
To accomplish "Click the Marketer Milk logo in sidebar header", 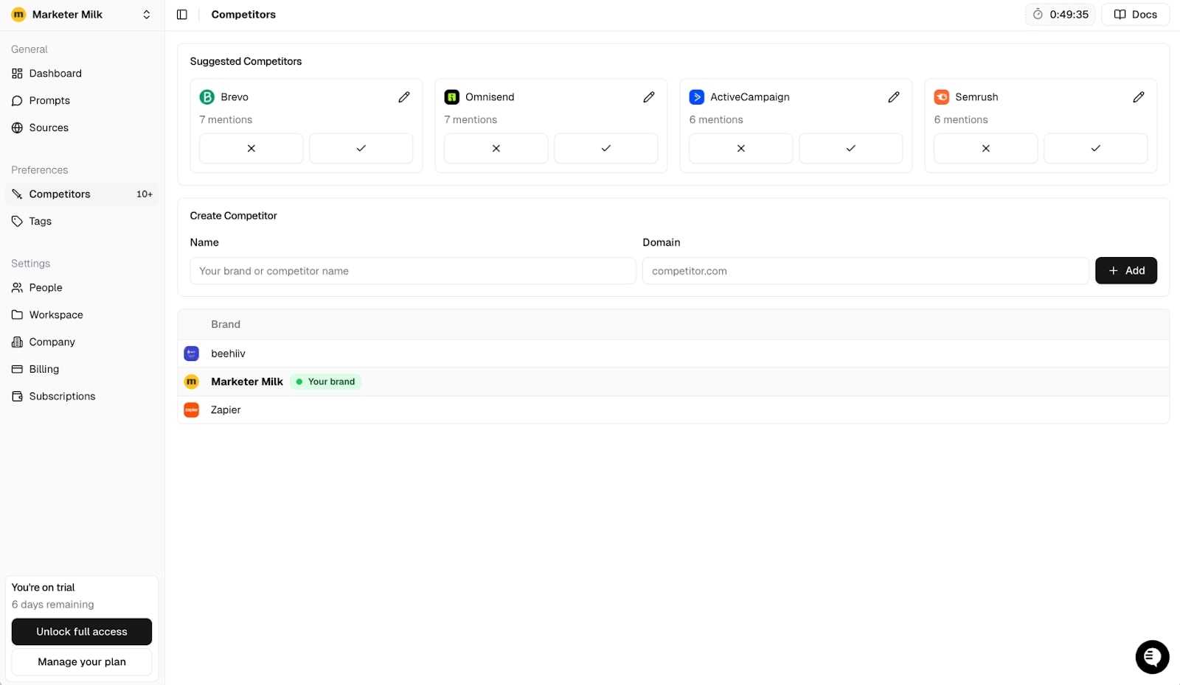I will coord(18,15).
